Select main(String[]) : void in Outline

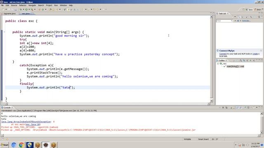point(235,67)
